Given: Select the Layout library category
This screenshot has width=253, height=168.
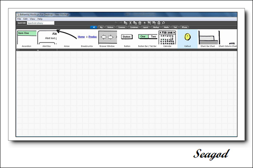Looking at the screenshot, I should pyautogui.click(x=145, y=27).
